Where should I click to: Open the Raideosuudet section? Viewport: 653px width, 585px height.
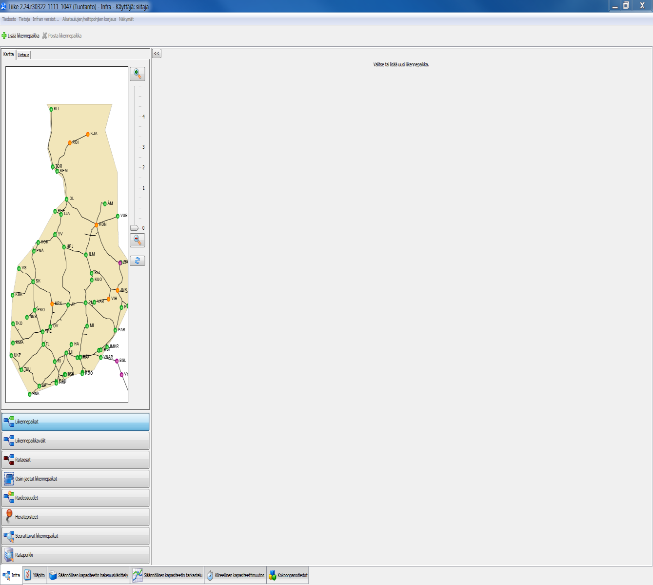[x=76, y=498]
